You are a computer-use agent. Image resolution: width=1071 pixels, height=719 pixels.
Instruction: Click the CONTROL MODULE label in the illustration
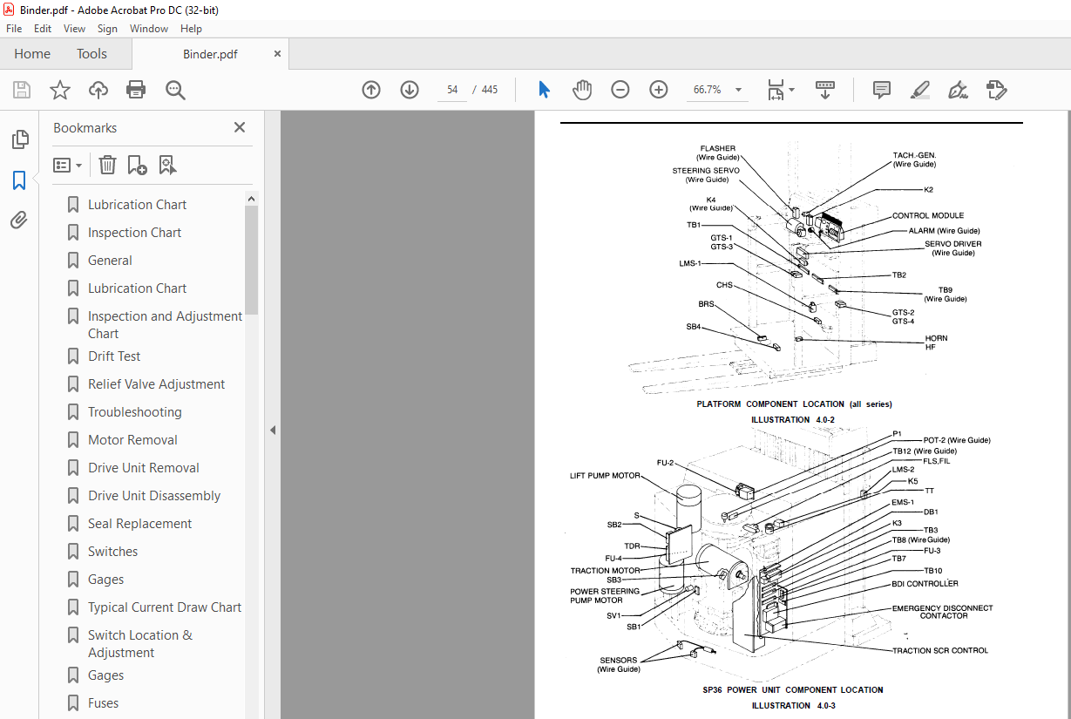click(927, 216)
